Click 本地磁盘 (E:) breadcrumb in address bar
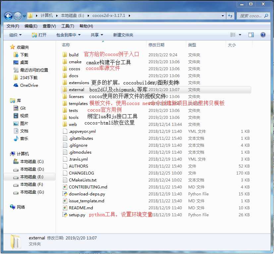Image resolution: width=274 pixels, height=254 pixels. click(x=72, y=16)
